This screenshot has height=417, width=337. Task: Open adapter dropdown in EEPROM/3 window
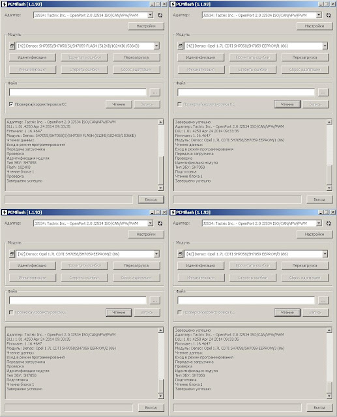tap(319, 223)
